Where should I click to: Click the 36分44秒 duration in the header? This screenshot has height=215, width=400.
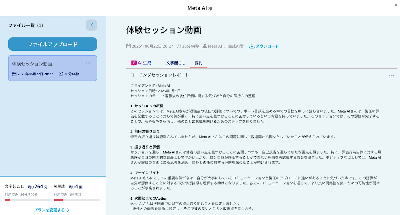[x=191, y=46]
